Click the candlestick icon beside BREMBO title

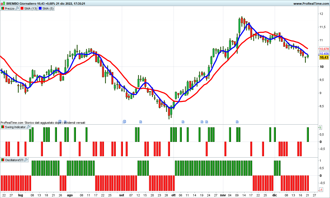[3, 4]
